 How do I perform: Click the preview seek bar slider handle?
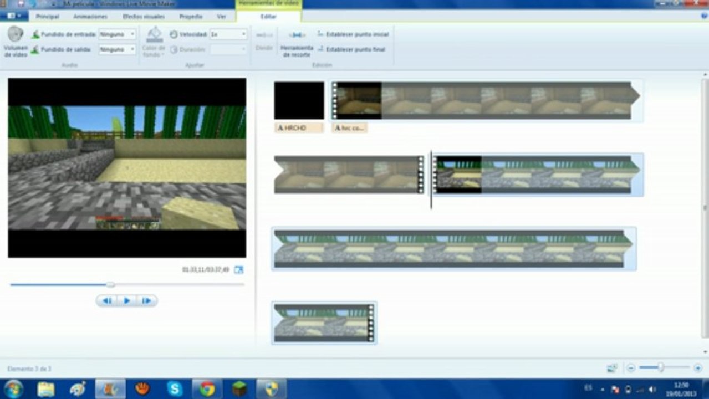(x=110, y=285)
